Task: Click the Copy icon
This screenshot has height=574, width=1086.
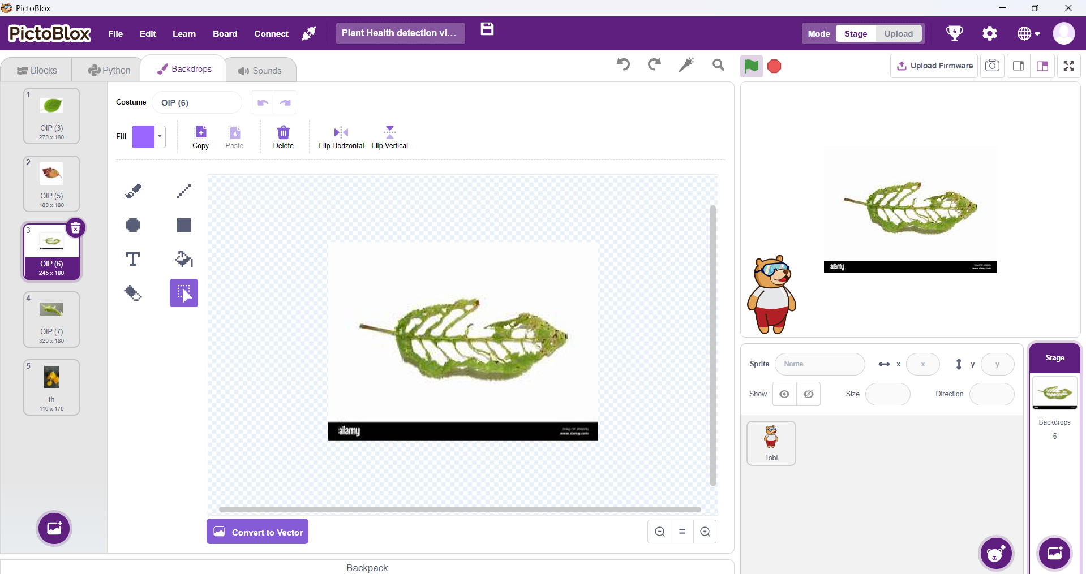Action: click(x=201, y=137)
